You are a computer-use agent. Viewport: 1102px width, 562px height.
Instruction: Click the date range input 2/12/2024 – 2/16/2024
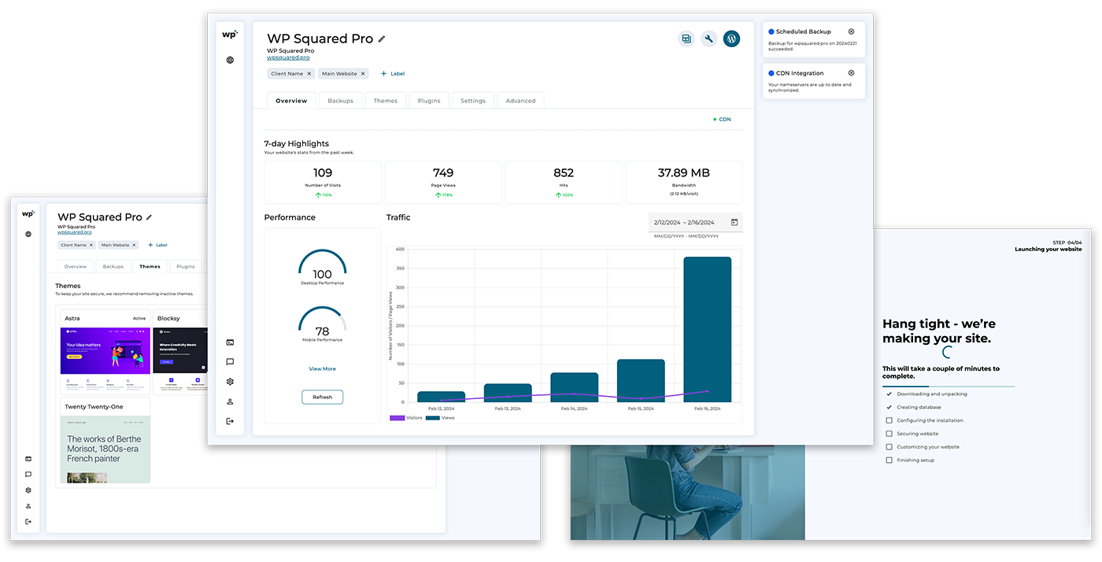tap(695, 222)
